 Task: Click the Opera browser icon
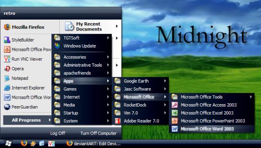point(7,69)
